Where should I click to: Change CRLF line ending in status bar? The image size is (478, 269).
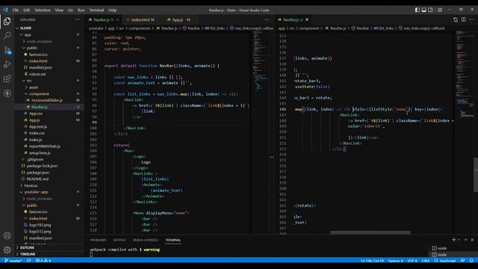pyautogui.click(x=425, y=261)
